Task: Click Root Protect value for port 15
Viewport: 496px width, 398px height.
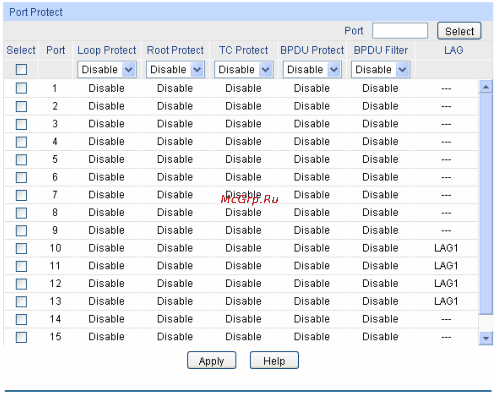Action: coord(175,337)
